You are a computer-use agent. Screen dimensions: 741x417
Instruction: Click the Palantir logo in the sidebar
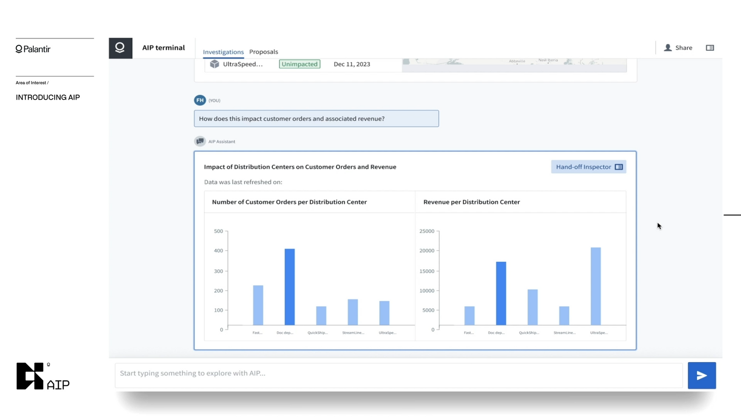click(32, 49)
